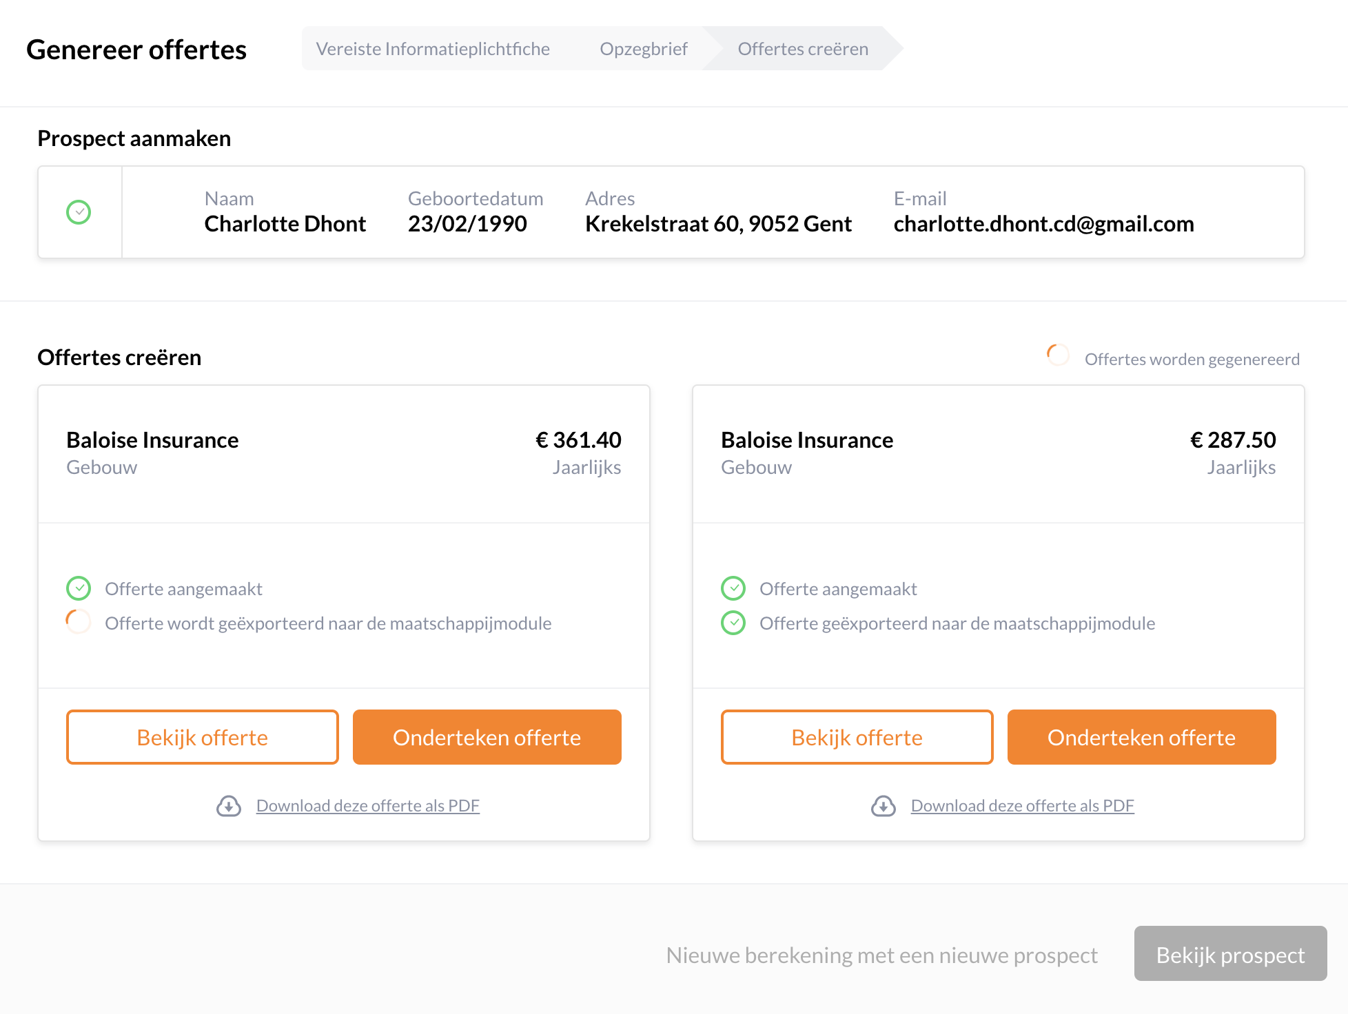Screen dimensions: 1348x1014
Task: Click 'Onderteken offerte' for the €287.50 offer
Action: [x=1142, y=737]
